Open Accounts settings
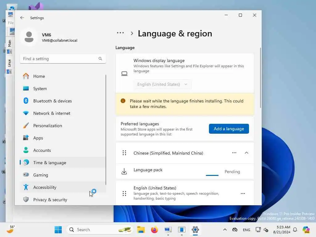The image size is (316, 237). pos(63,150)
